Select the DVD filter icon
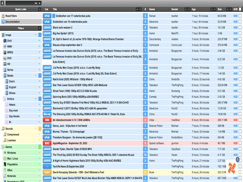The image size is (243, 182). coord(5,58)
